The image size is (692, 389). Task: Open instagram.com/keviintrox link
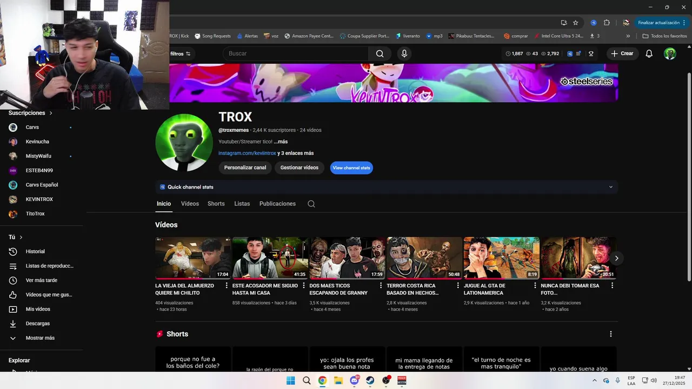pos(247,153)
